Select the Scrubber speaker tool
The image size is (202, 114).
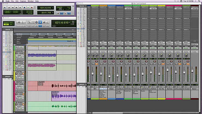click(44, 22)
